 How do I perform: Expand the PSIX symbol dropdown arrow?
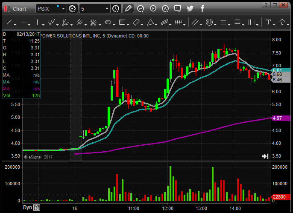[63, 9]
